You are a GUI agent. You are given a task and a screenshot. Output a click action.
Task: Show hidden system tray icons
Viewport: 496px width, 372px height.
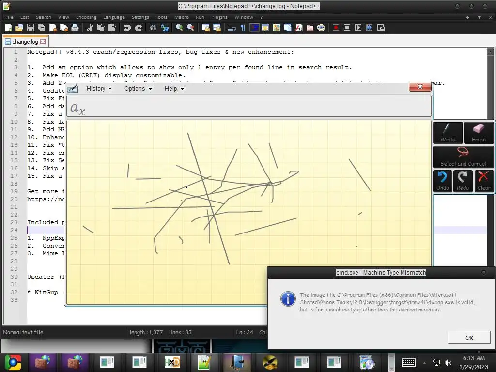(424, 362)
